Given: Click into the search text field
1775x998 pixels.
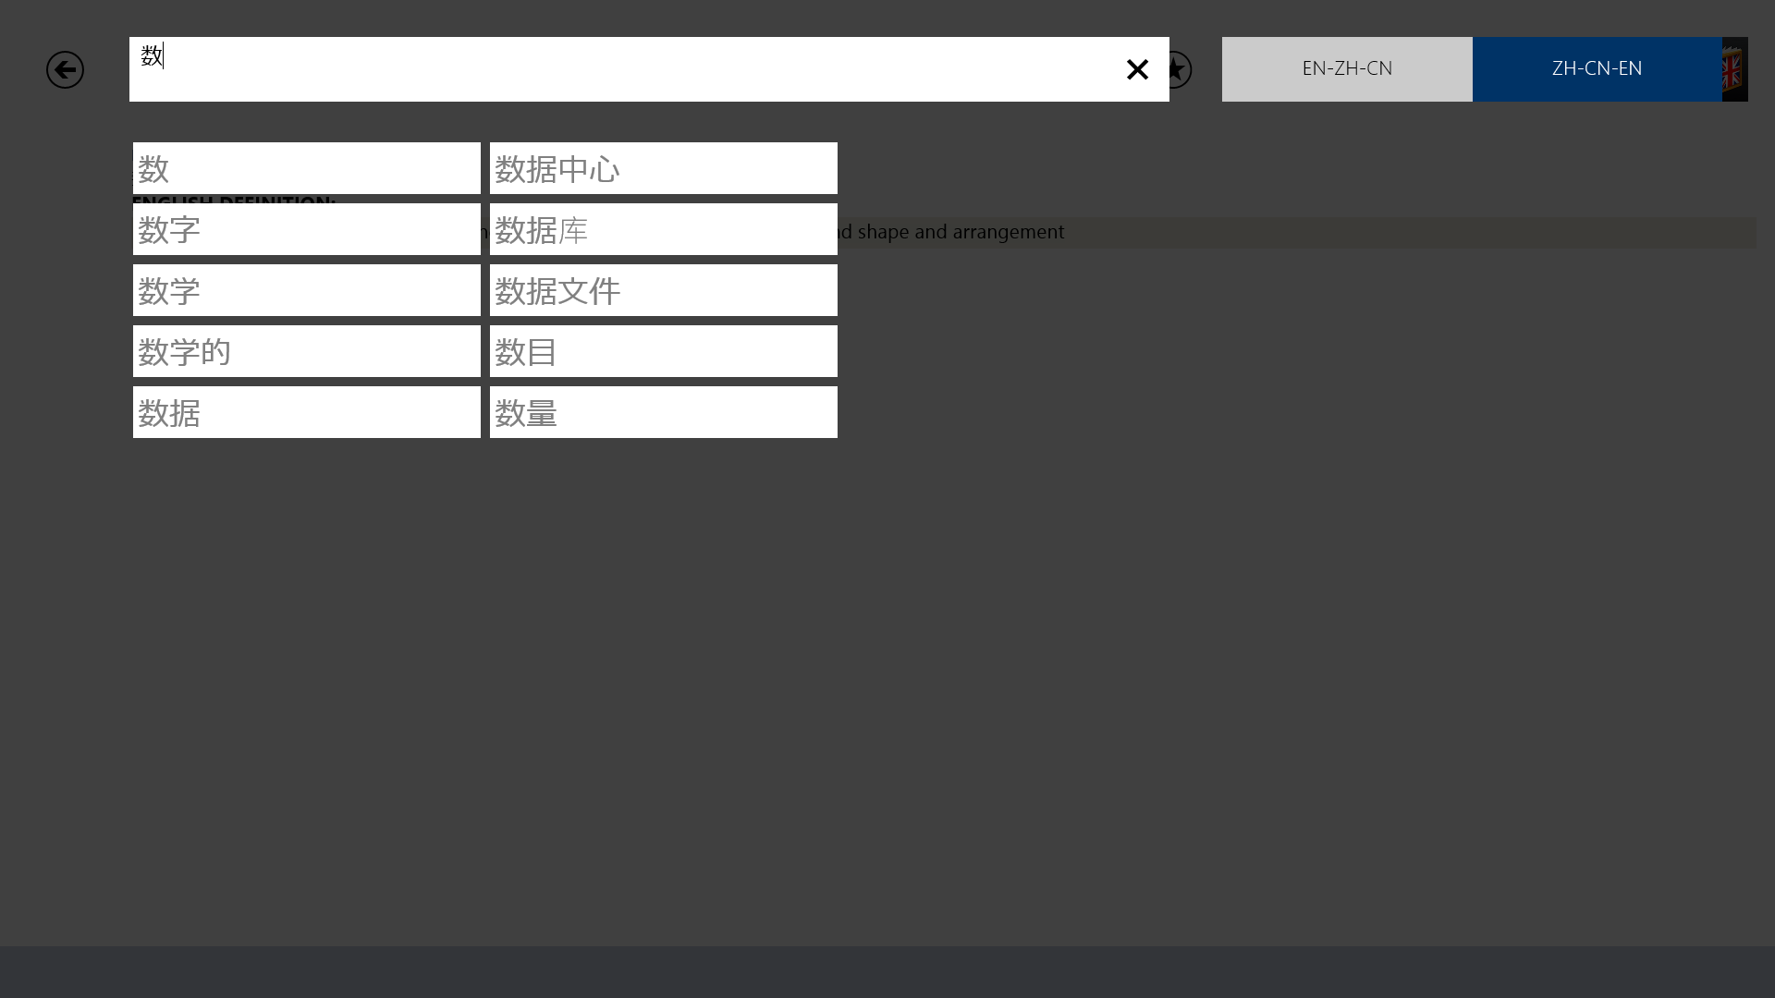Looking at the screenshot, I should pyautogui.click(x=629, y=69).
